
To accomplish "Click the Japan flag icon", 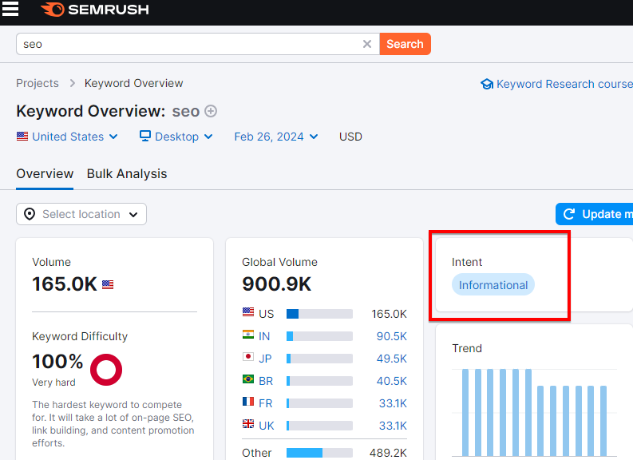I will [x=248, y=357].
